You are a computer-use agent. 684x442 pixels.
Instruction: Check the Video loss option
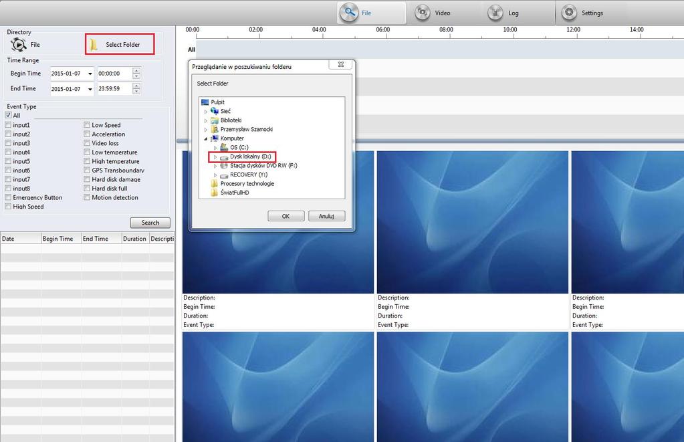pos(87,142)
